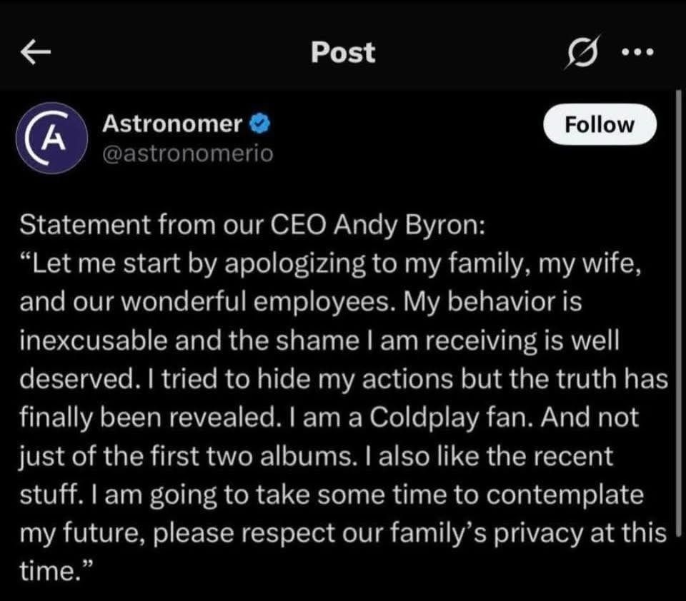Click the Astronomer display name
The height and width of the screenshot is (601, 686).
click(172, 123)
